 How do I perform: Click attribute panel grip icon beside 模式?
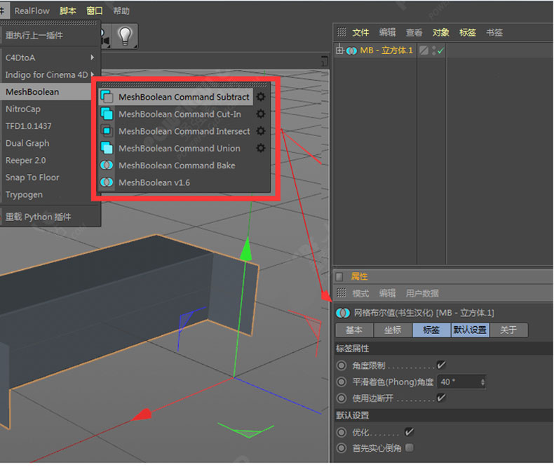pyautogui.click(x=342, y=292)
